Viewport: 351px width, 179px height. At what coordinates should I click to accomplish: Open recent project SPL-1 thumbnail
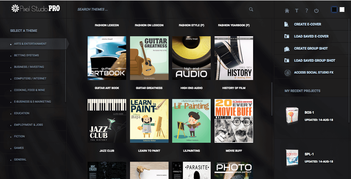click(292, 158)
